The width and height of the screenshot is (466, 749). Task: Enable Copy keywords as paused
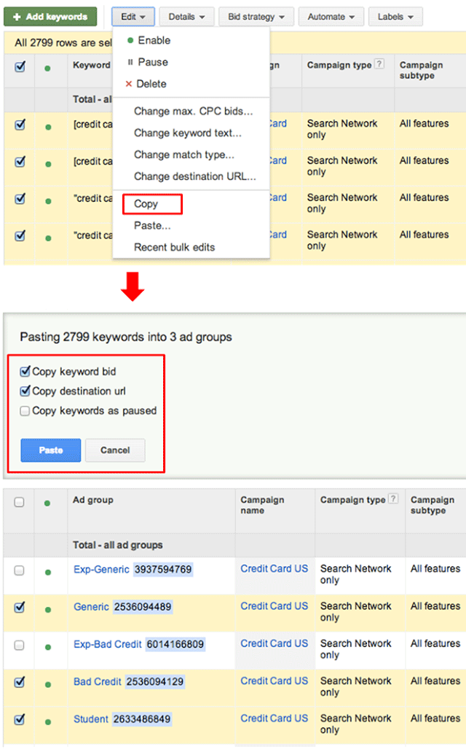click(x=25, y=411)
